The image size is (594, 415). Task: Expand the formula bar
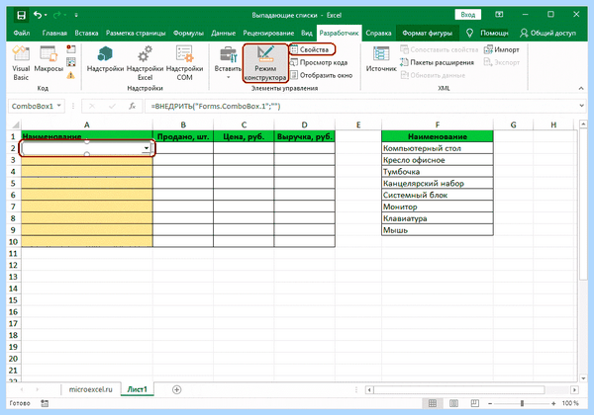point(581,106)
